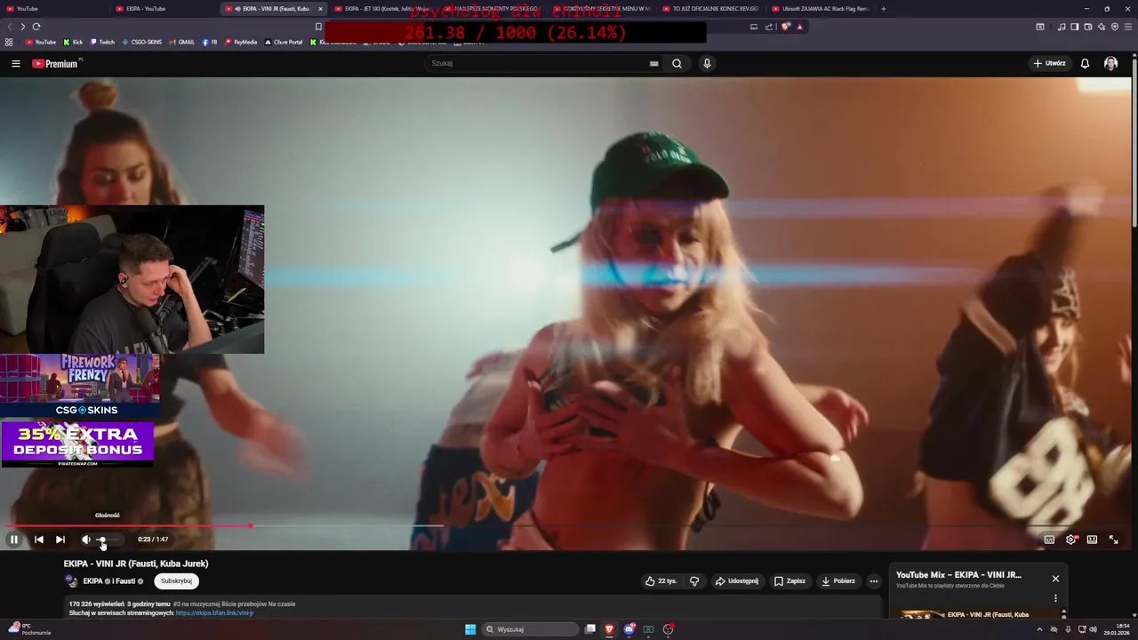Open the Twitch bookmark
The width and height of the screenshot is (1138, 640).
coord(102,42)
